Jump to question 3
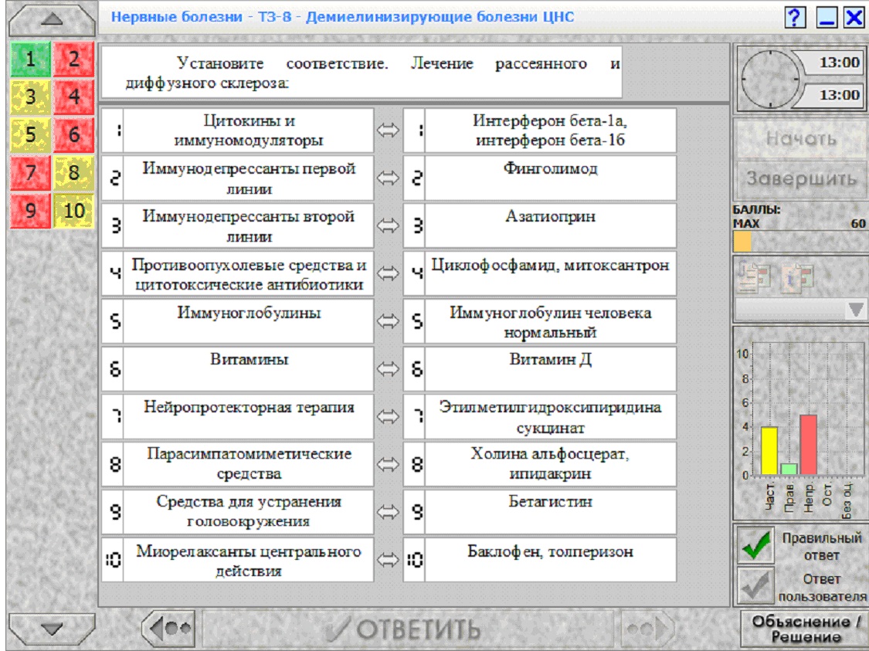This screenshot has width=869, height=651. [30, 97]
